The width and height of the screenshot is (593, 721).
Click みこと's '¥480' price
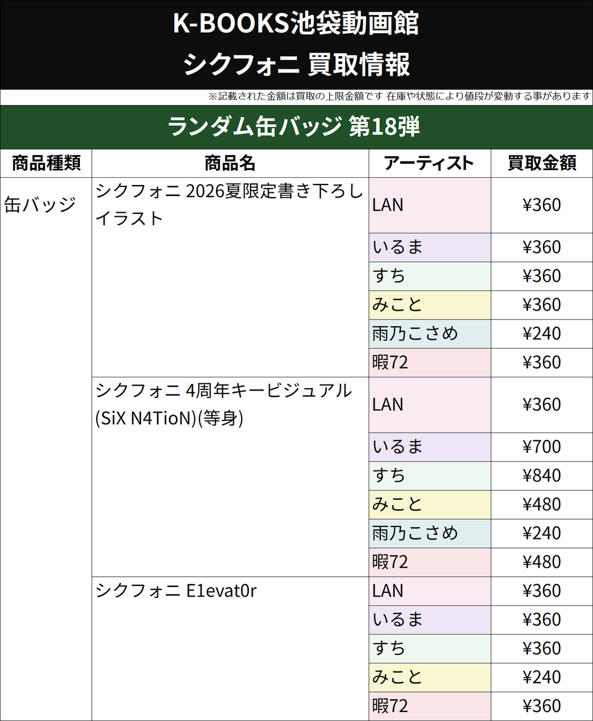tap(542, 504)
